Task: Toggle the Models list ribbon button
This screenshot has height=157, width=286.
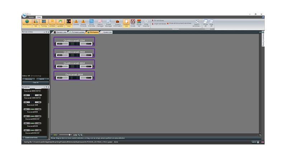Action: tap(36, 23)
